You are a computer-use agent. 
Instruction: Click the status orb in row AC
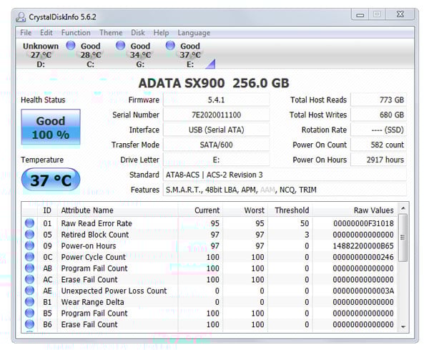point(29,279)
